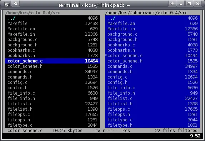Click left pane path /home/kcs/vifm-0.4/src
This screenshot has height=141, width=205.
tap(33, 13)
